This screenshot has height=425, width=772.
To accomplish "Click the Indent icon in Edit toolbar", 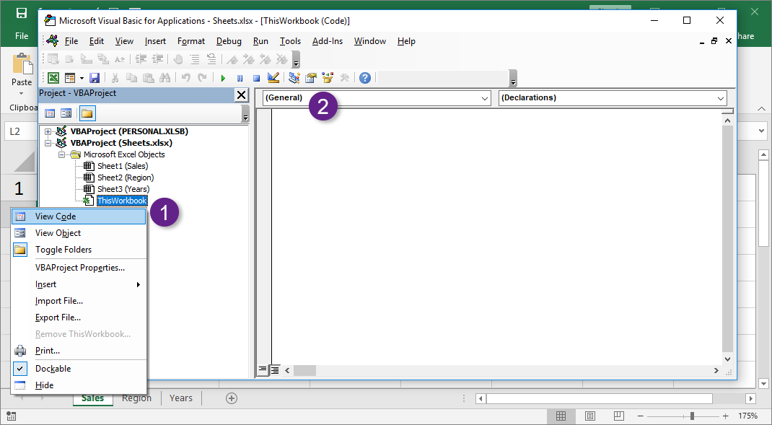I will [x=141, y=59].
